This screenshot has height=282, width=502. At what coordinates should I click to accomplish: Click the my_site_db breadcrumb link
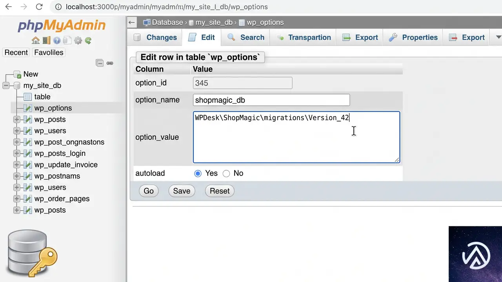click(214, 22)
